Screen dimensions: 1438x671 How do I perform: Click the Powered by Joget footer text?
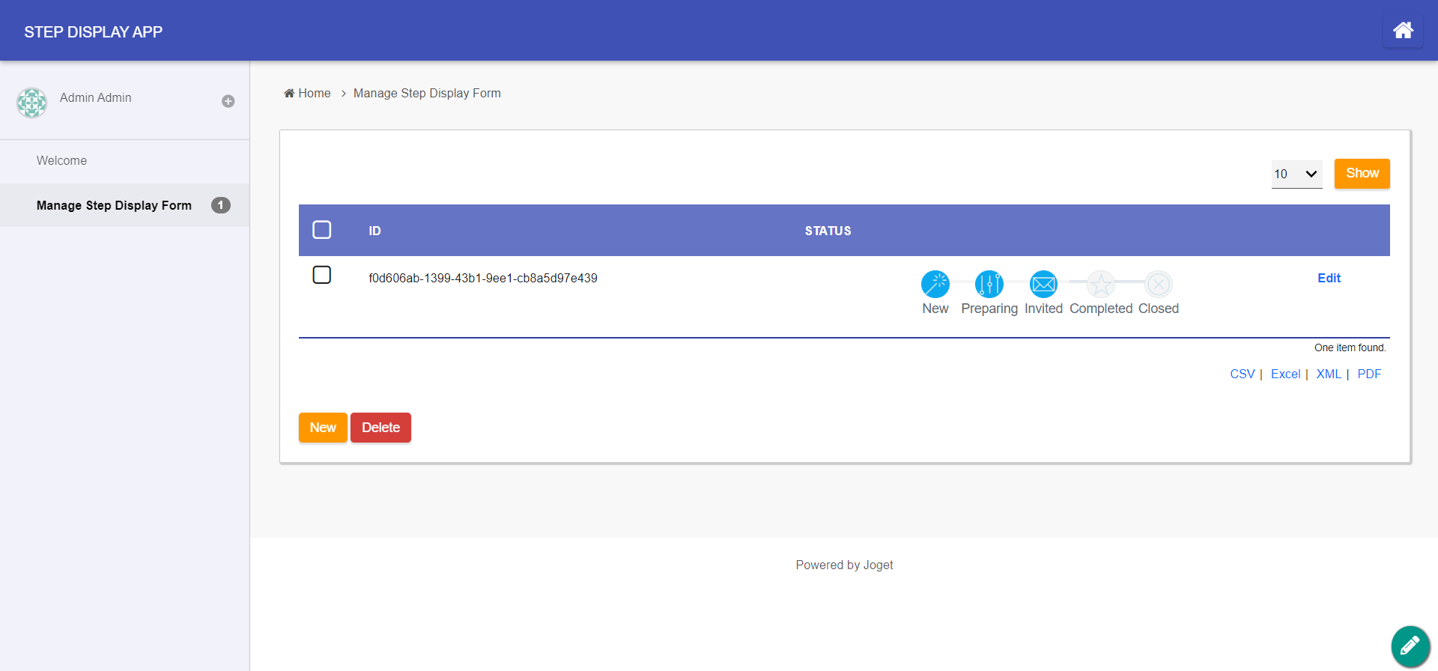click(844, 565)
